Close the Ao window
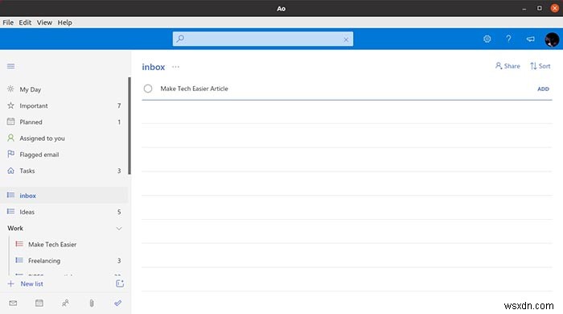 [555, 8]
